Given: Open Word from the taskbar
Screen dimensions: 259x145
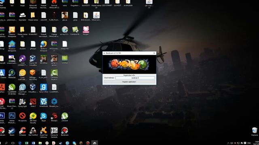Looking at the screenshot, I should coord(33,143).
